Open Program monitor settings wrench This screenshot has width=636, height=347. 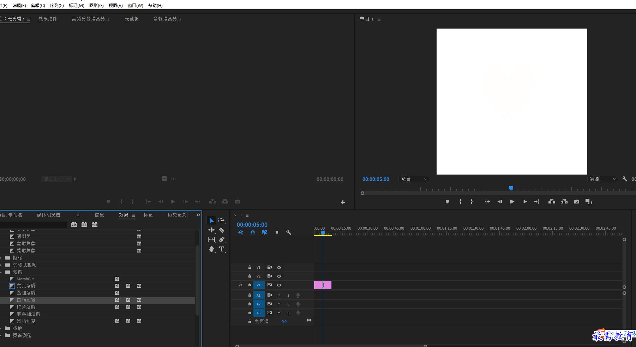click(625, 179)
